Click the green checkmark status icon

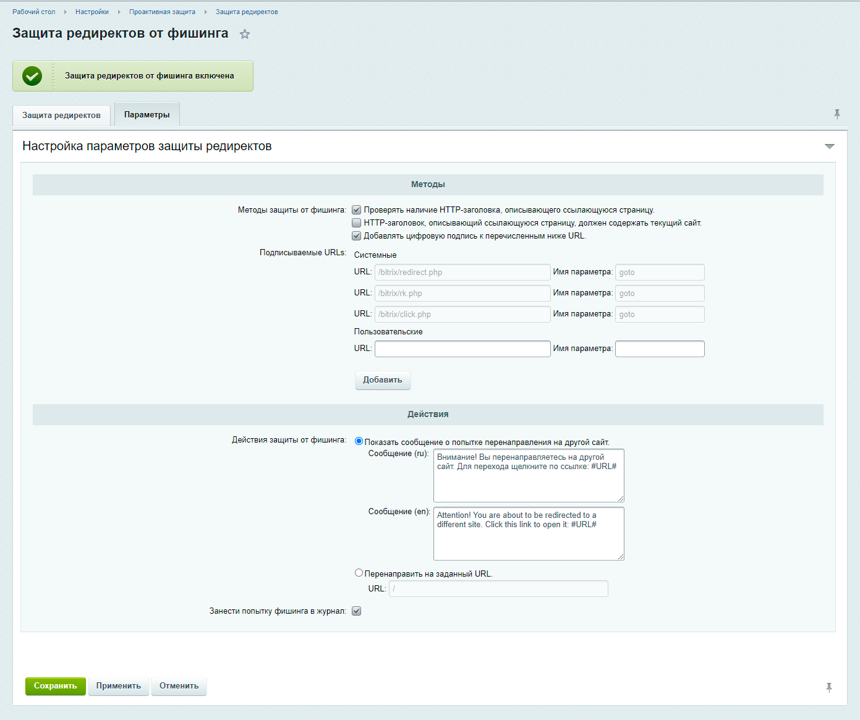32,76
